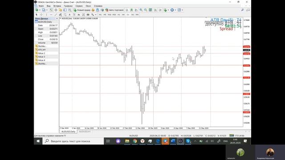
Task: Switch to H4 timeframe
Action: 123,15
